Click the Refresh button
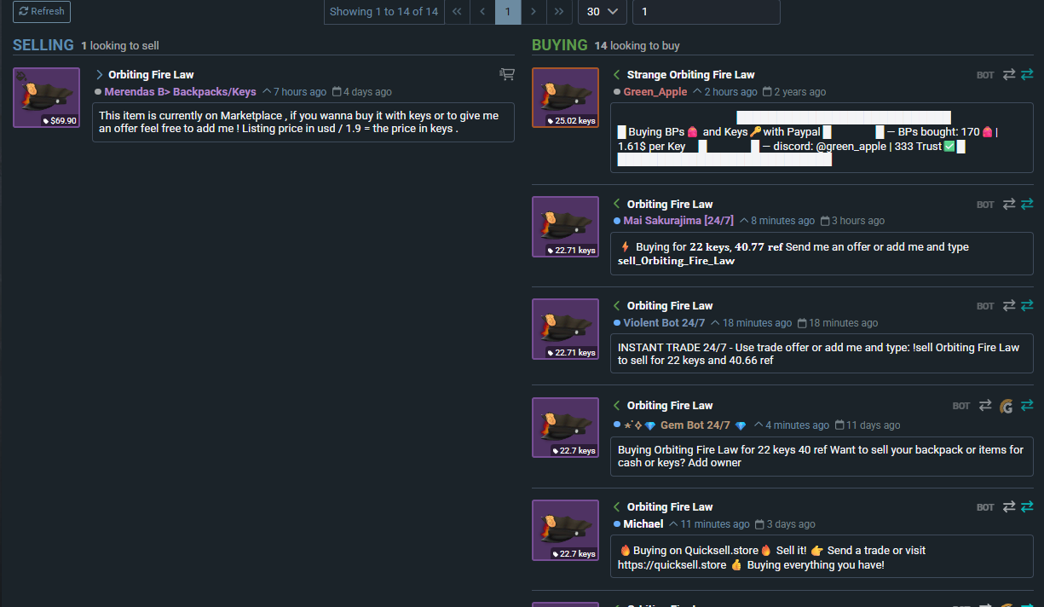The height and width of the screenshot is (607, 1044). [x=42, y=12]
